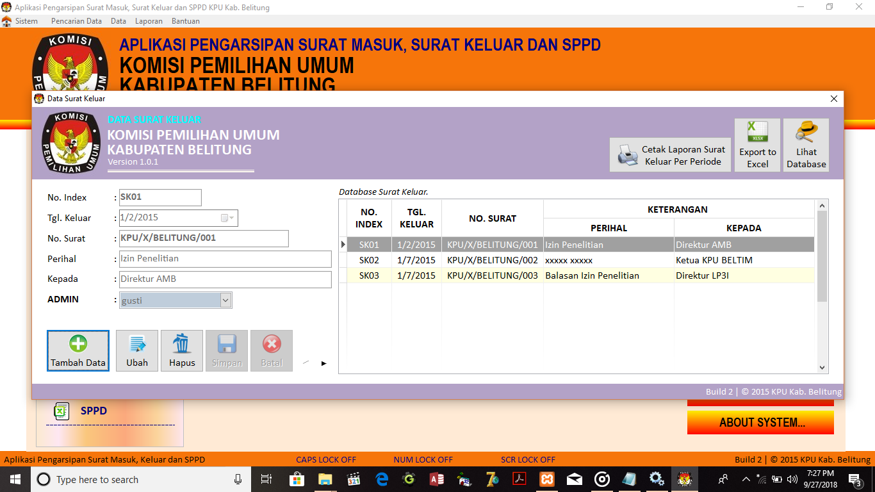The height and width of the screenshot is (492, 875).
Task: Open the ADMIN user dropdown showing gusti
Action: (x=224, y=300)
